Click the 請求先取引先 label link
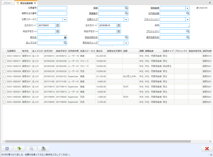The height and width of the screenshot is (157, 213). coord(153,37)
